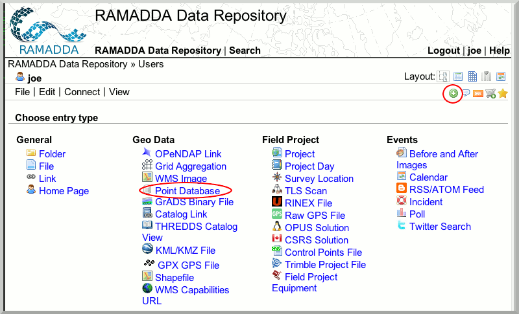This screenshot has width=519, height=314.
Task: Open the Connect menu
Action: pyautogui.click(x=82, y=92)
